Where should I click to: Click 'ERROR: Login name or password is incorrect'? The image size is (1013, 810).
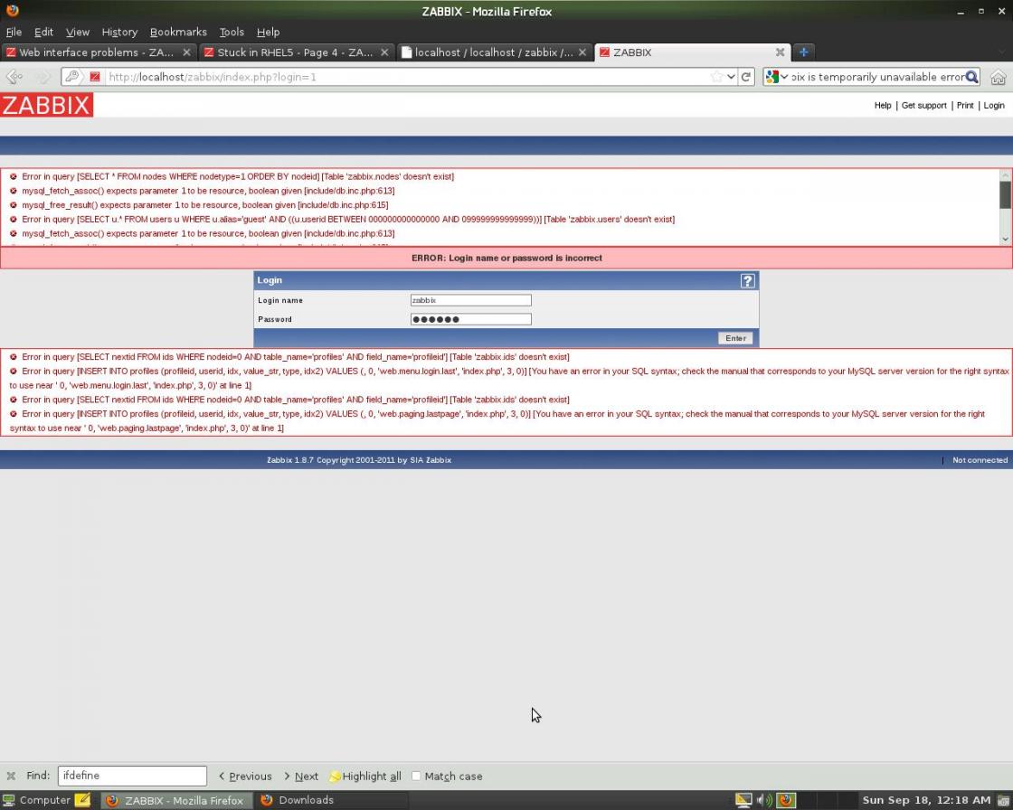point(506,258)
